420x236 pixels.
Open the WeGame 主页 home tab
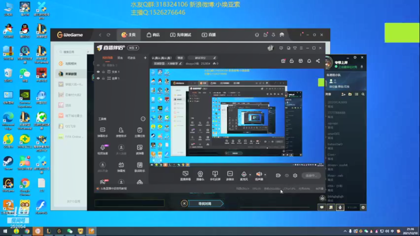coord(129,35)
